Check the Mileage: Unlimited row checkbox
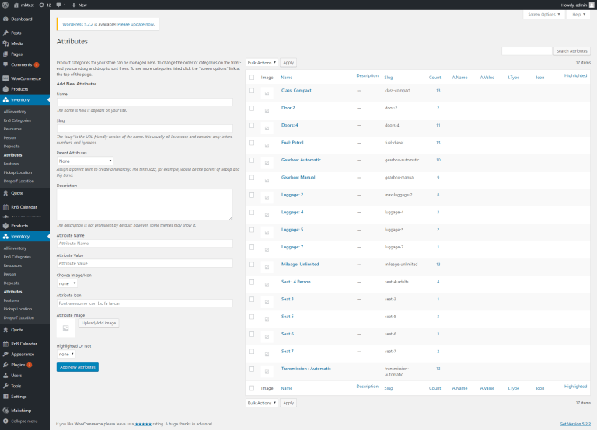The image size is (597, 430). (251, 265)
